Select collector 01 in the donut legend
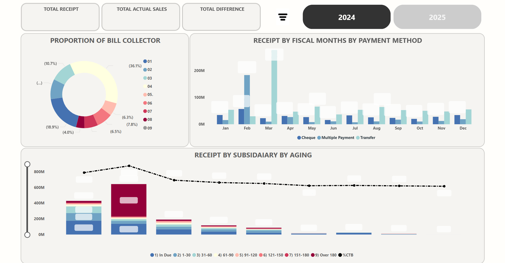505x263 pixels. 148,61
